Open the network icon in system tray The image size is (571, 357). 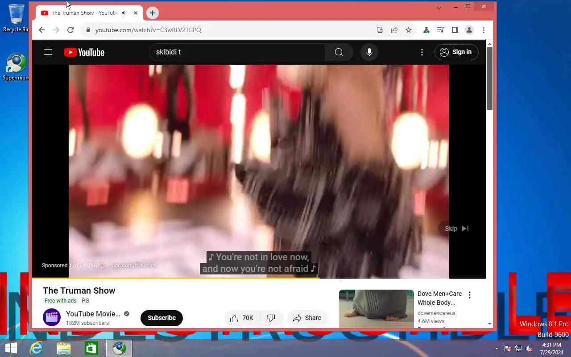click(518, 349)
